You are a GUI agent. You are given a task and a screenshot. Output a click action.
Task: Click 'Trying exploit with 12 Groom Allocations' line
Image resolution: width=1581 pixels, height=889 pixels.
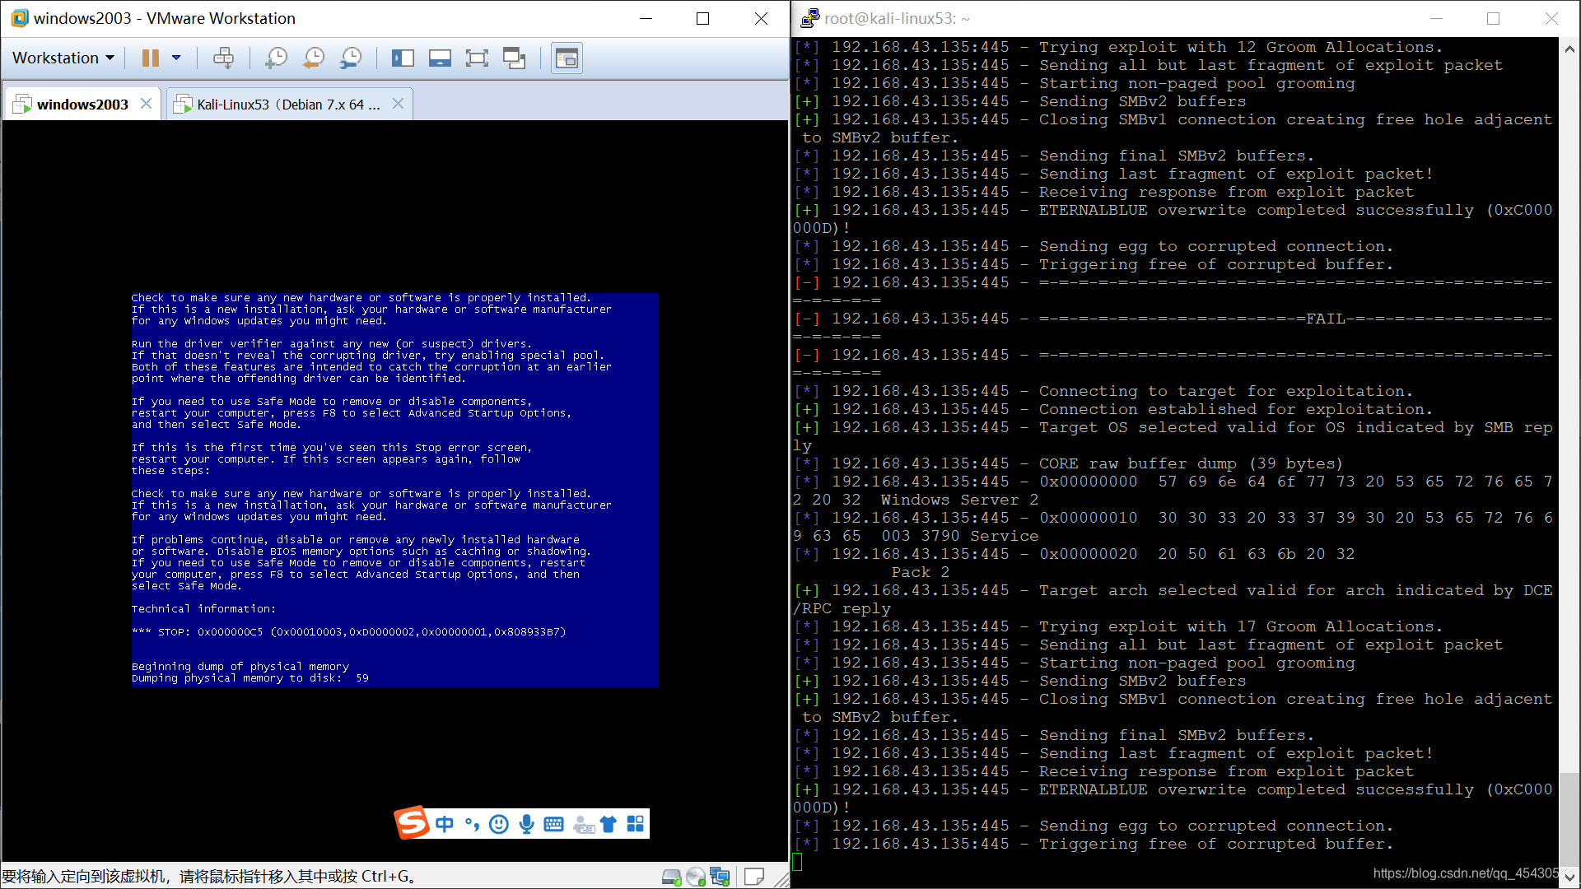1117,47
